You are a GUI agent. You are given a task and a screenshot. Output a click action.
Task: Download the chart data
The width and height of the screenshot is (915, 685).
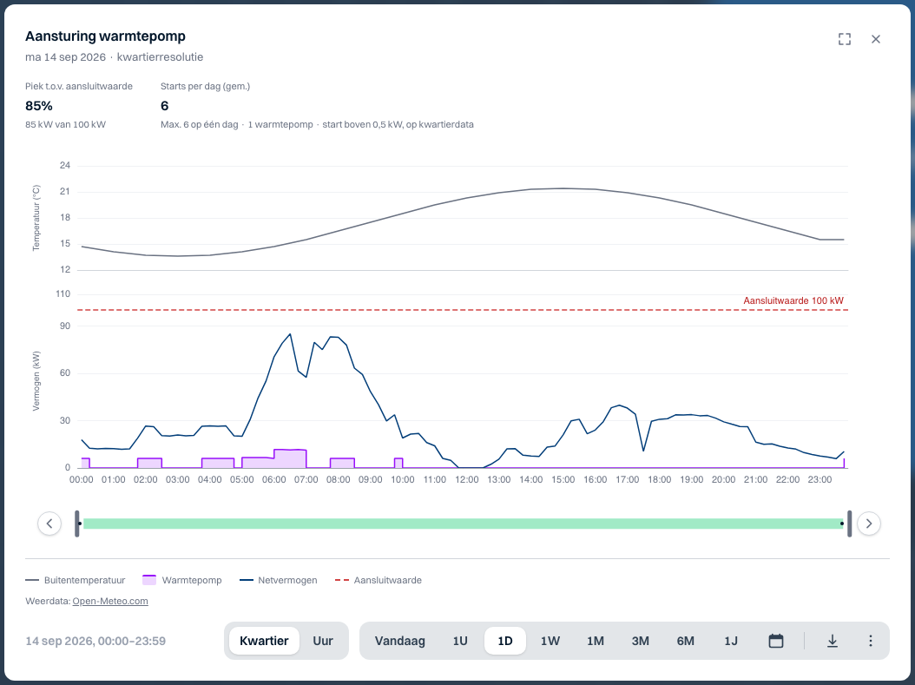click(x=833, y=641)
